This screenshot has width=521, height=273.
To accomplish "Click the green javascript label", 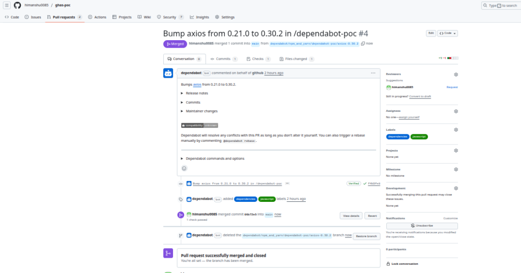I will [x=419, y=137].
